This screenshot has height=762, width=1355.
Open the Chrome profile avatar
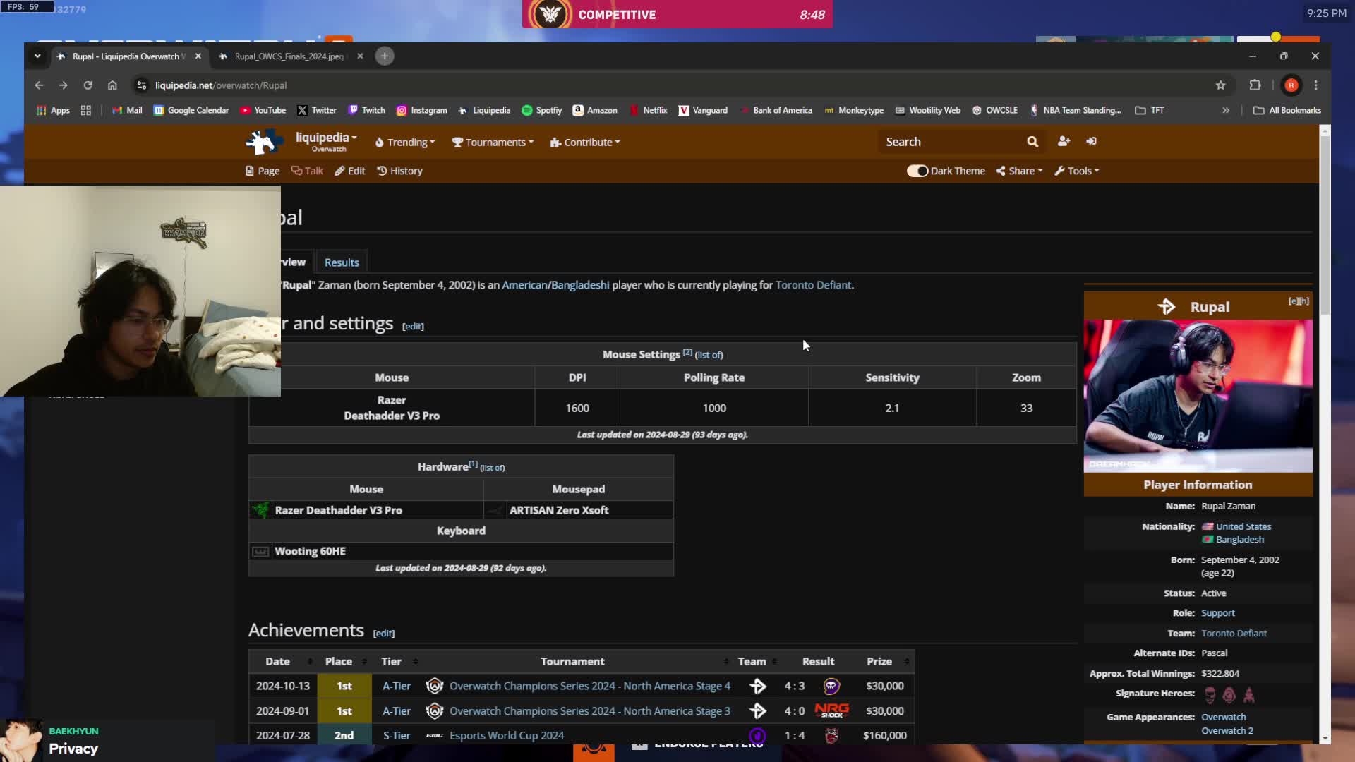click(1291, 85)
